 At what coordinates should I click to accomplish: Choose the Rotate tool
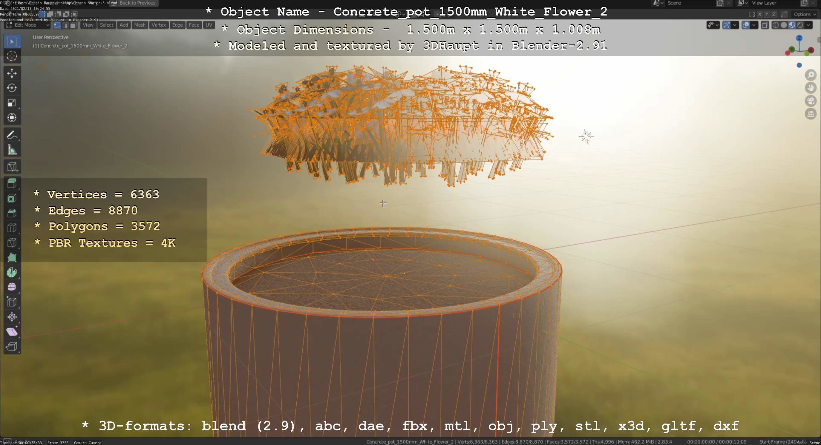(x=12, y=88)
